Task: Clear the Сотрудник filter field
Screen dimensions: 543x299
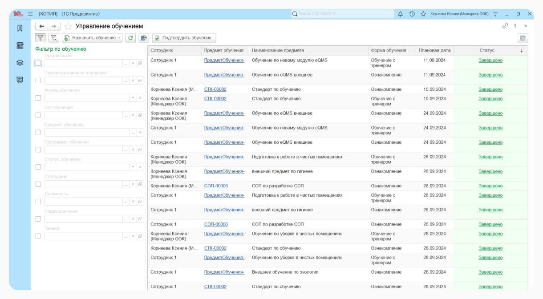Action: (x=133, y=184)
